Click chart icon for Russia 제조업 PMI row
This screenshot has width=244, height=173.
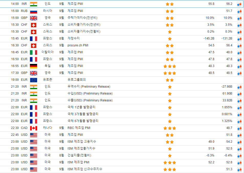[x=239, y=11]
